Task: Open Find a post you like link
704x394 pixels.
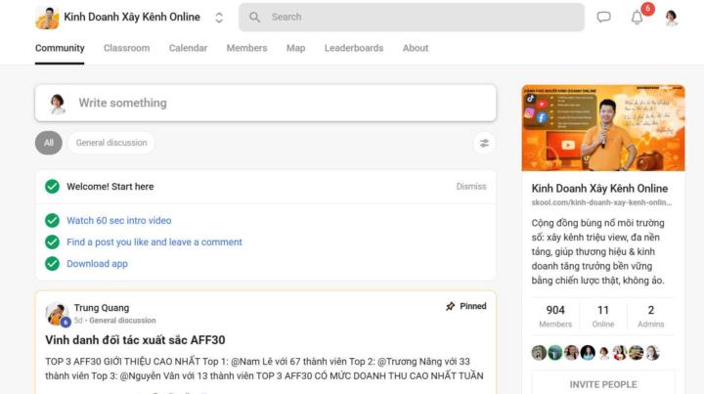Action: pyautogui.click(x=154, y=241)
